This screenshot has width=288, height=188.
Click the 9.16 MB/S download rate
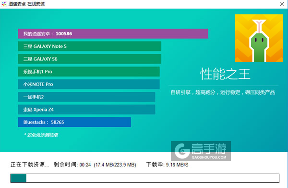(x=177, y=165)
